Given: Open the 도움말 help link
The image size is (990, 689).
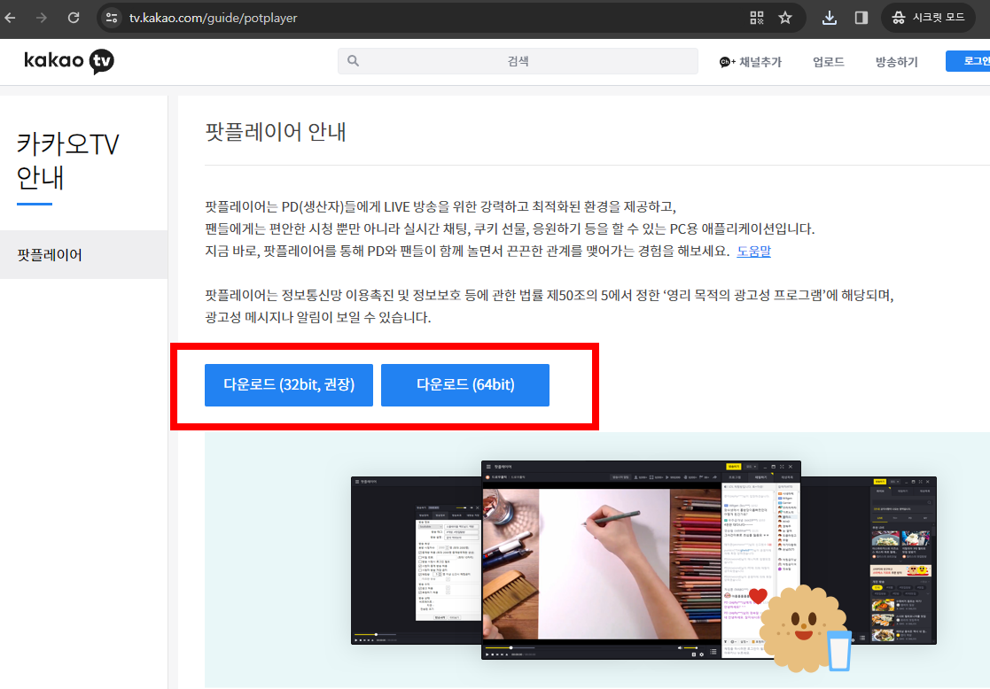Looking at the screenshot, I should pos(753,251).
